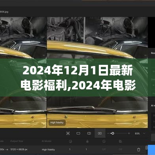
Task: Click the 93% zoom value
Action: pyautogui.click(x=137, y=134)
